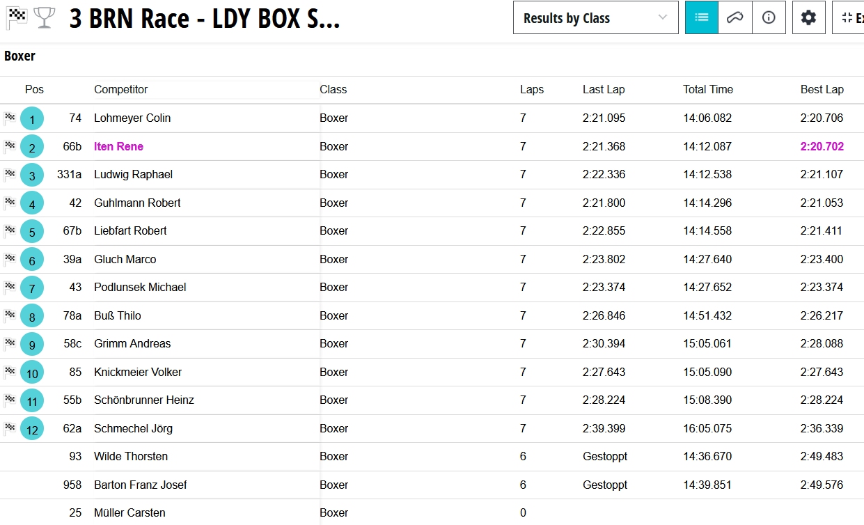Click on Knickmeier Volker's name
Image resolution: width=864 pixels, height=525 pixels.
point(138,373)
